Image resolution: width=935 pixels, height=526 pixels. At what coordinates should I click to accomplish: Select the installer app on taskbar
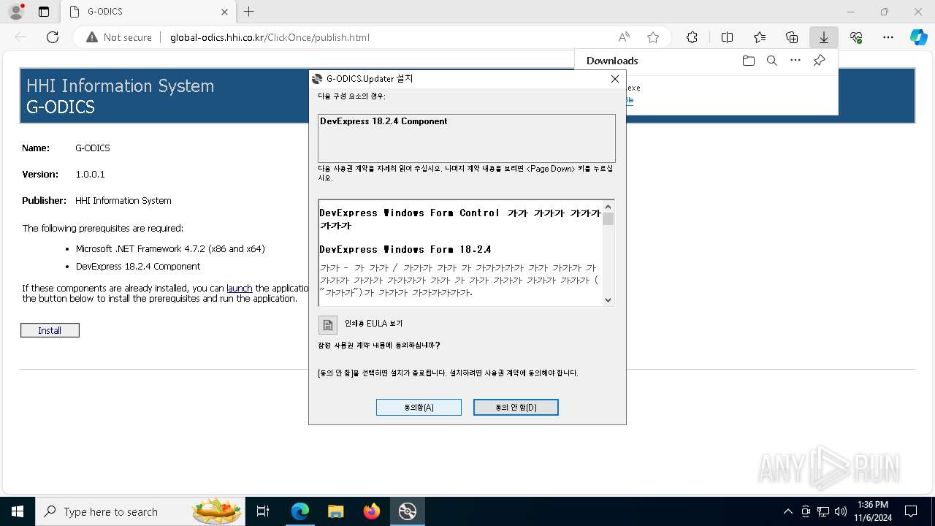pos(407,511)
